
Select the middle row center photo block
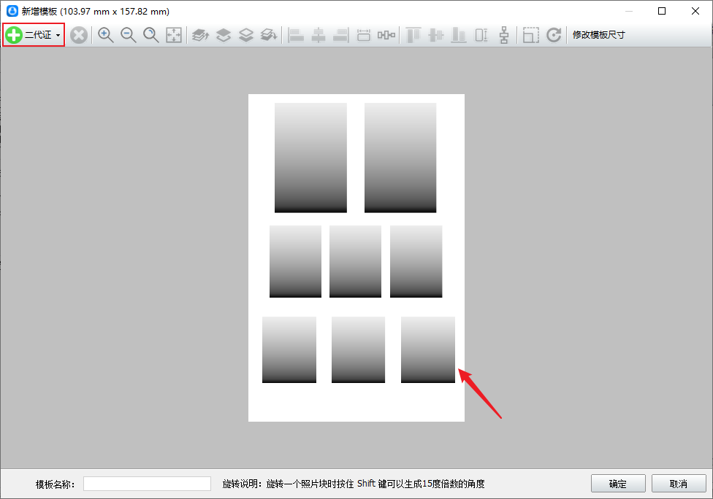[355, 261]
